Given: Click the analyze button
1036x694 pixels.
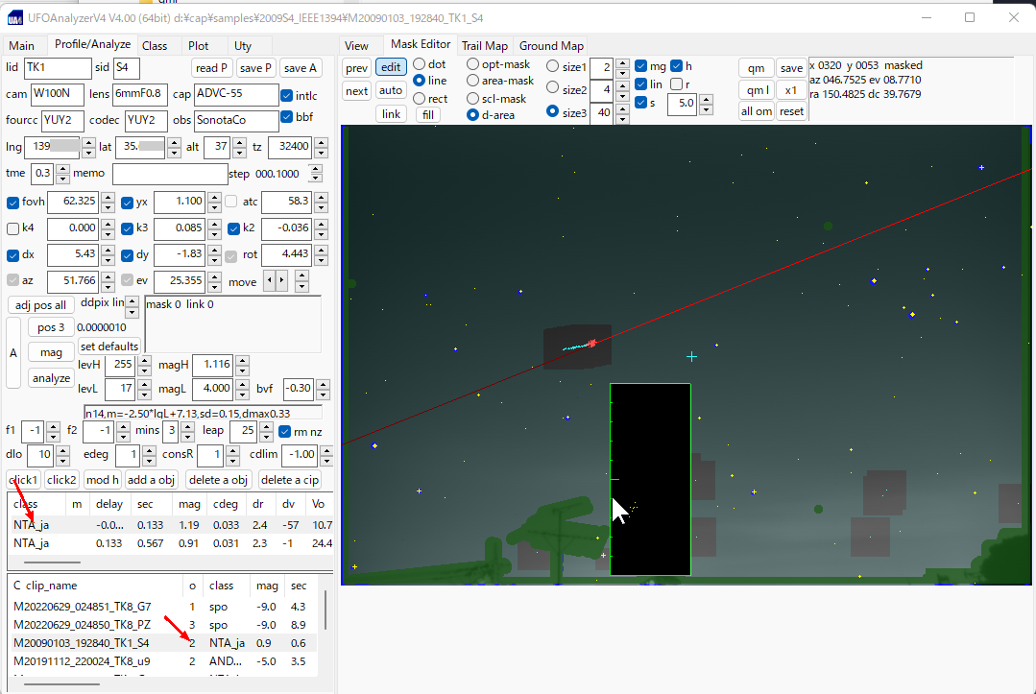Looking at the screenshot, I should click(x=51, y=378).
